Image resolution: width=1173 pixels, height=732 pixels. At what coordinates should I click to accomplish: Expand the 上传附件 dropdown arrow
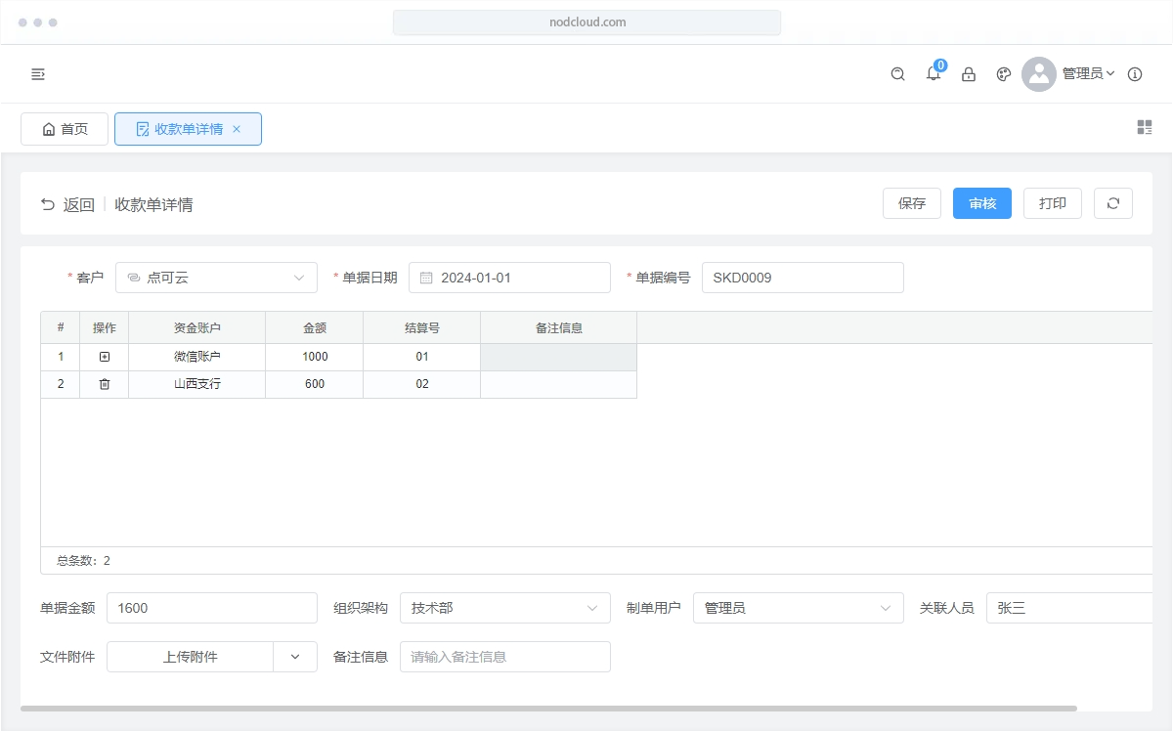(295, 657)
